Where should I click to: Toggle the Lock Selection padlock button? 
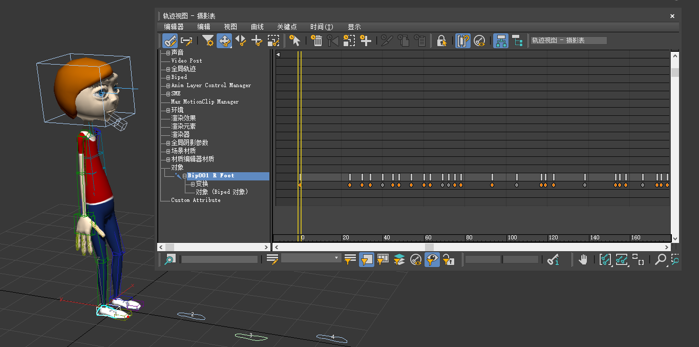(441, 40)
